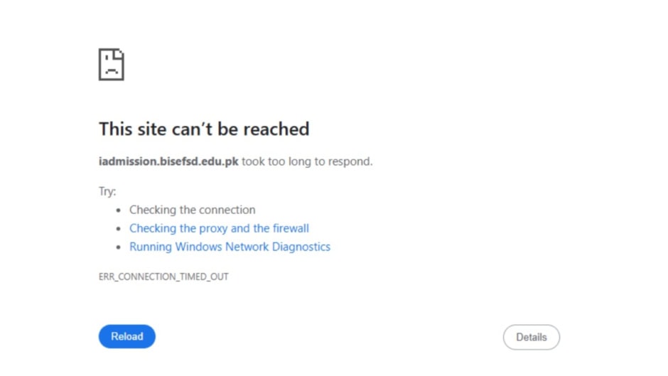Click the 'This site can't be reached' heading

click(x=204, y=129)
